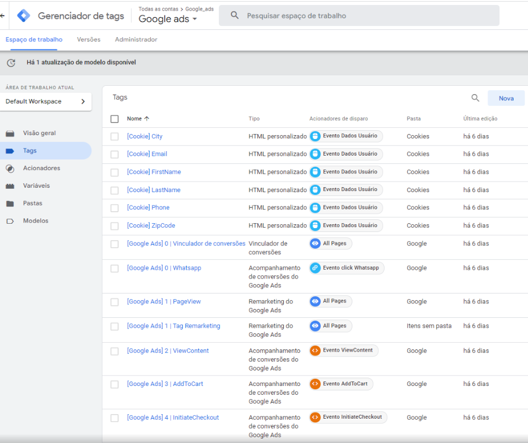The height and width of the screenshot is (443, 528).
Task: Click the template update refresh icon
Action: 11,63
